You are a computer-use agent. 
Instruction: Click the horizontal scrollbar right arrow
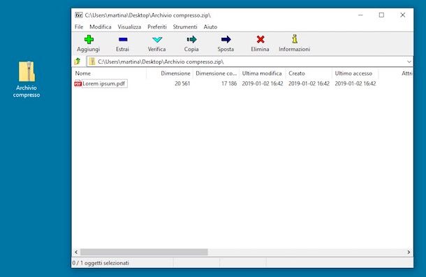(409, 252)
